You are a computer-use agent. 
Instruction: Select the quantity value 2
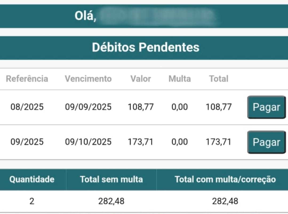(32, 201)
